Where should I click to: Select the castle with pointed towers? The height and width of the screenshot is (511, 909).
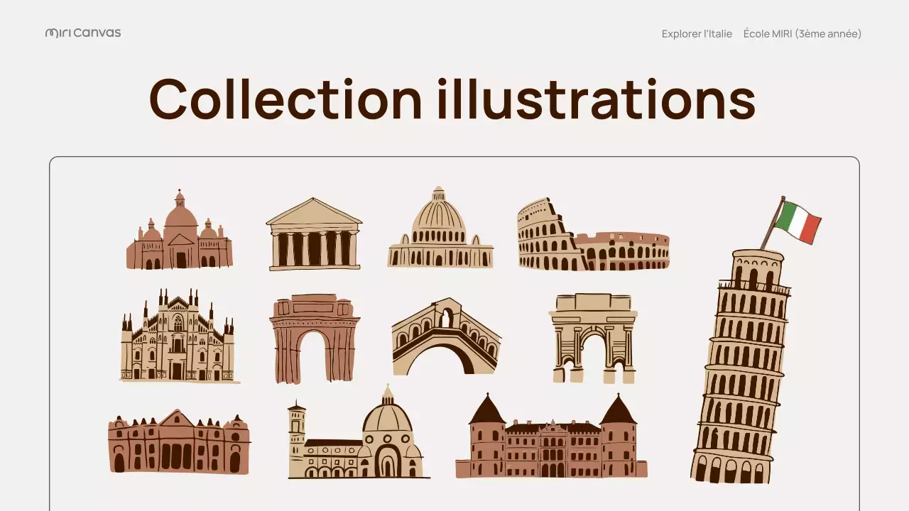point(551,440)
